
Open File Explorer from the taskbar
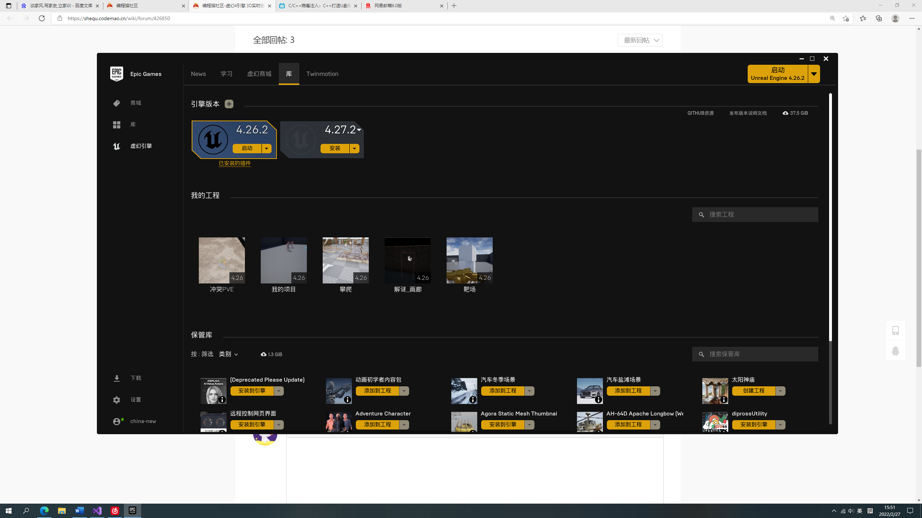tap(62, 511)
